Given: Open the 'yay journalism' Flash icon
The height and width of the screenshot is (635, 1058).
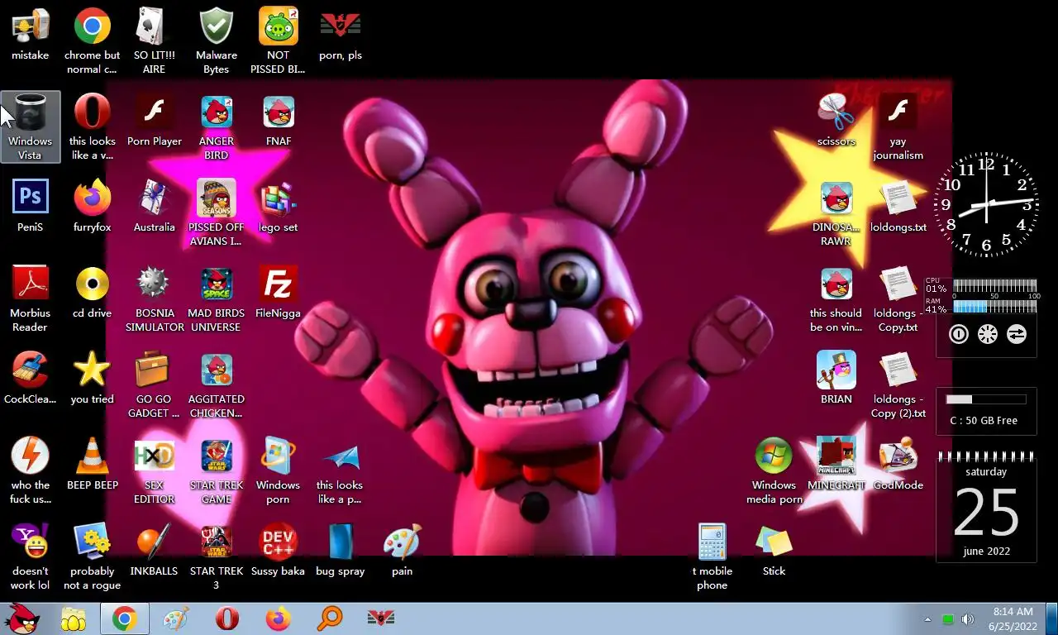Looking at the screenshot, I should tap(898, 127).
